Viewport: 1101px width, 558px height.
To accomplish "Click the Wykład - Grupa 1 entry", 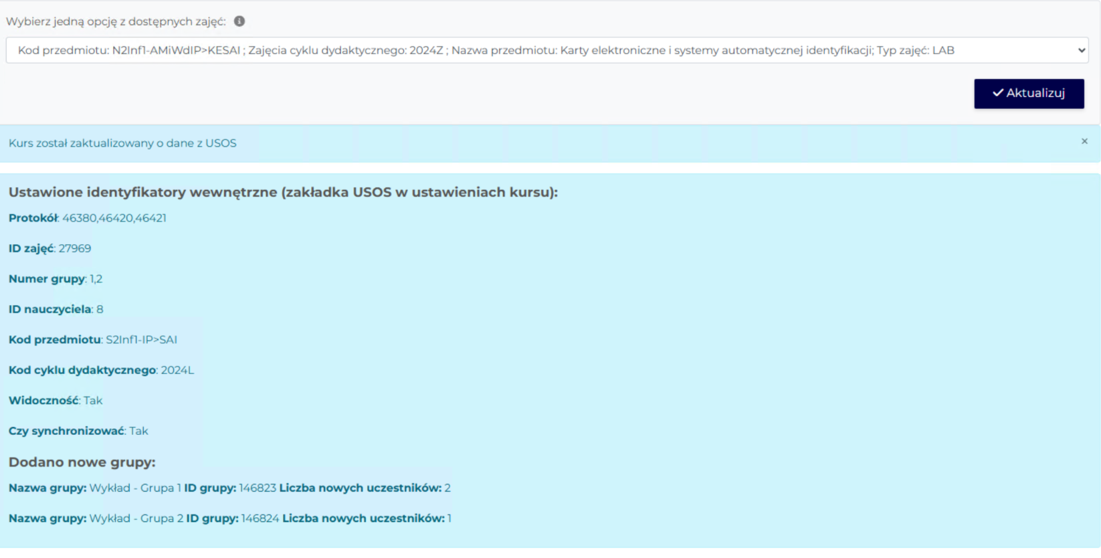I will pyautogui.click(x=135, y=488).
